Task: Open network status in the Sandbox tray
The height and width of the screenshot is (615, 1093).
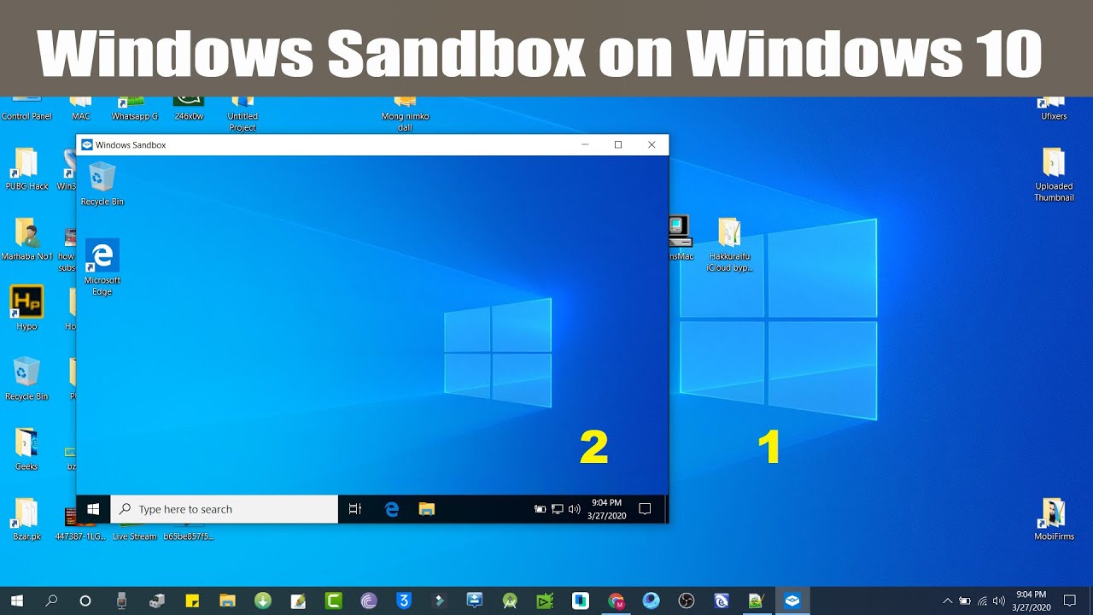Action: (557, 509)
